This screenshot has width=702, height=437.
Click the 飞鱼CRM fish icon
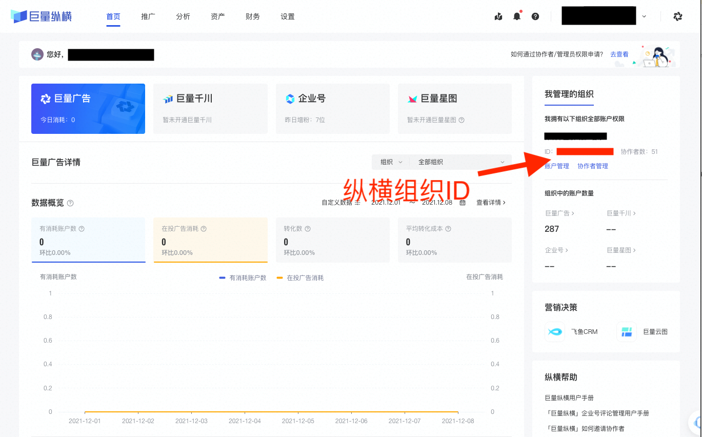click(x=554, y=332)
